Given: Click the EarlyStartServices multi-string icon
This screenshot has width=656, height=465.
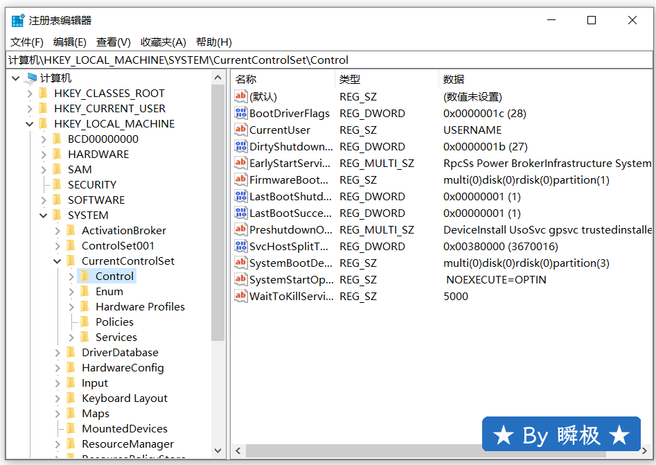Looking at the screenshot, I should [x=240, y=164].
